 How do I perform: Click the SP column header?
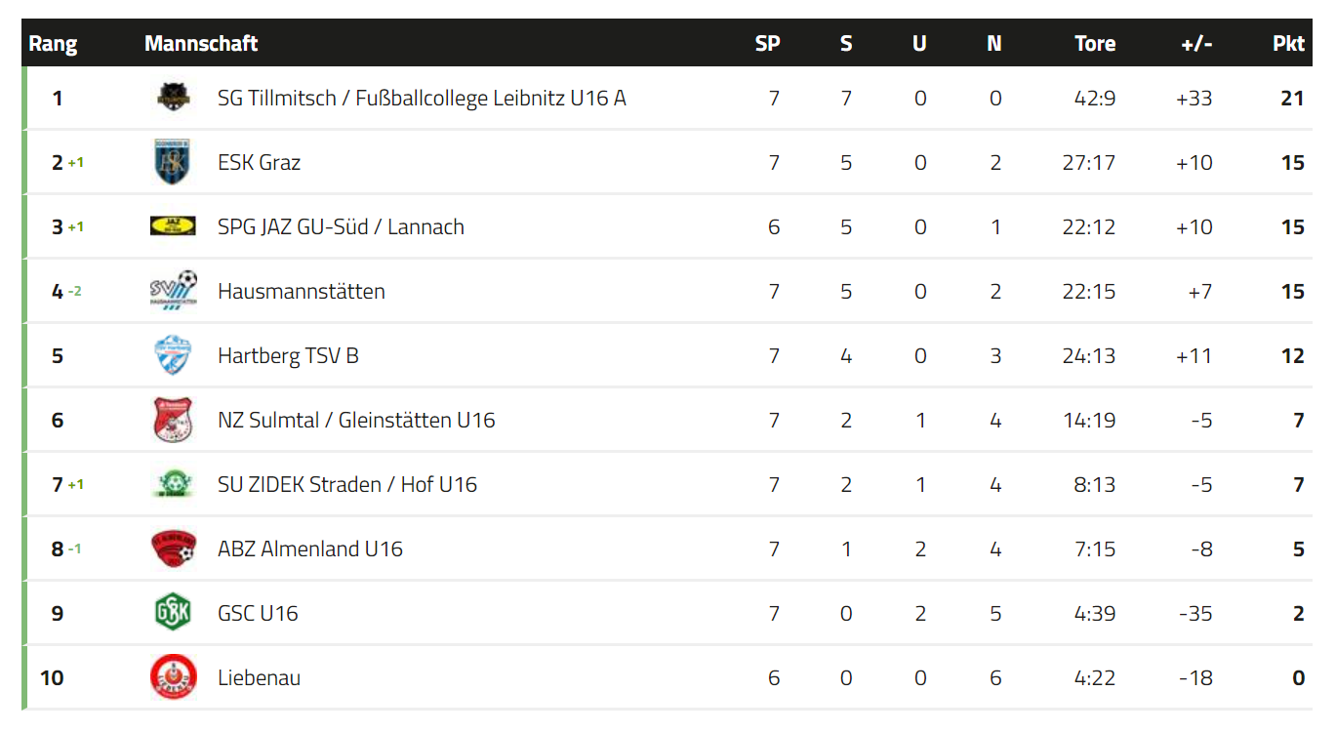tap(768, 44)
